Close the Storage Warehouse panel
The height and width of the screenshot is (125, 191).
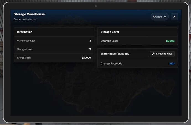[x=174, y=17]
